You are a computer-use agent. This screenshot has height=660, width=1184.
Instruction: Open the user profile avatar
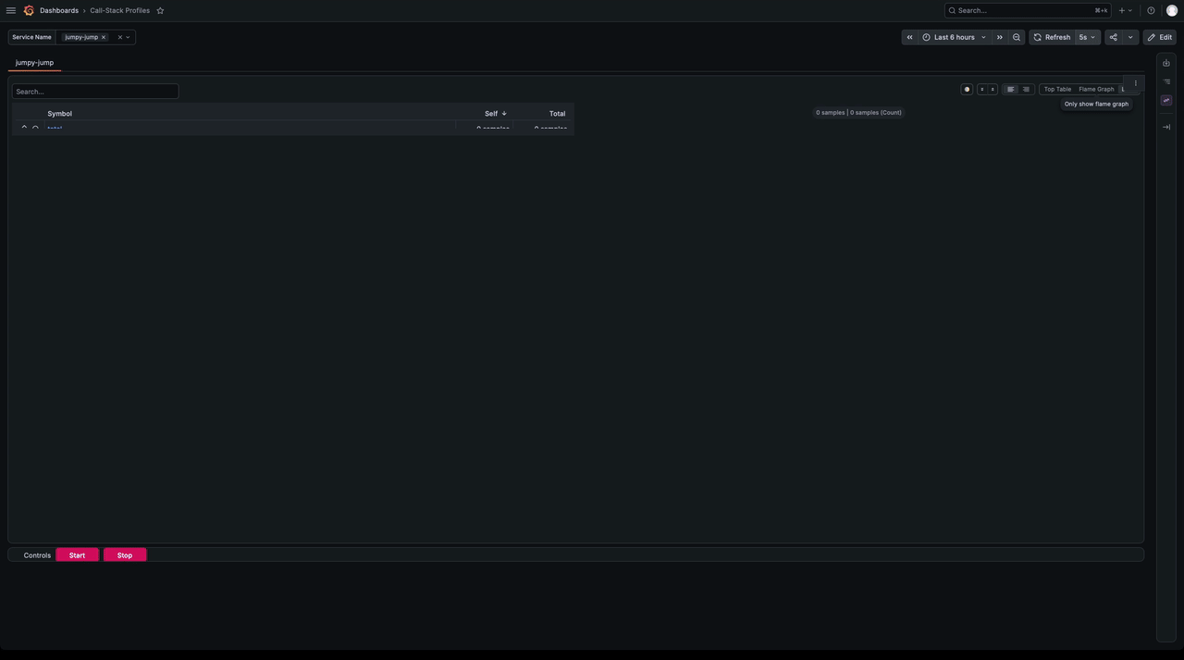(1172, 10)
